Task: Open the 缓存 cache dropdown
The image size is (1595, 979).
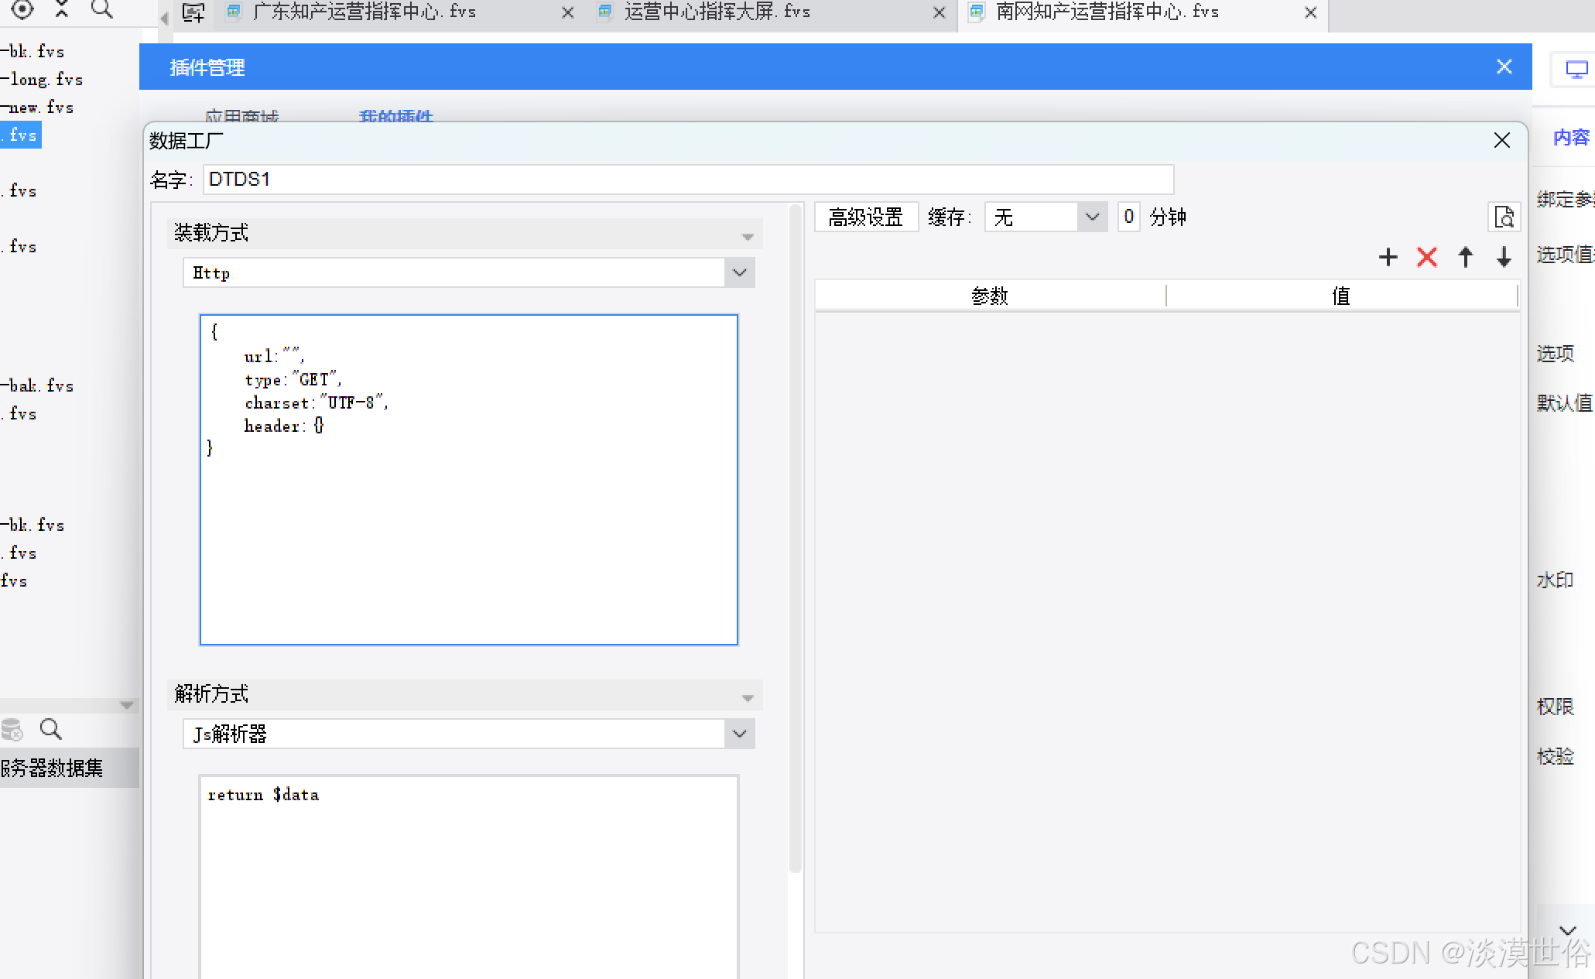Action: [1091, 217]
